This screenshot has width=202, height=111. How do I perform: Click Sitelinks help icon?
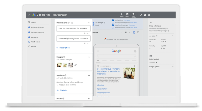click(65, 75)
